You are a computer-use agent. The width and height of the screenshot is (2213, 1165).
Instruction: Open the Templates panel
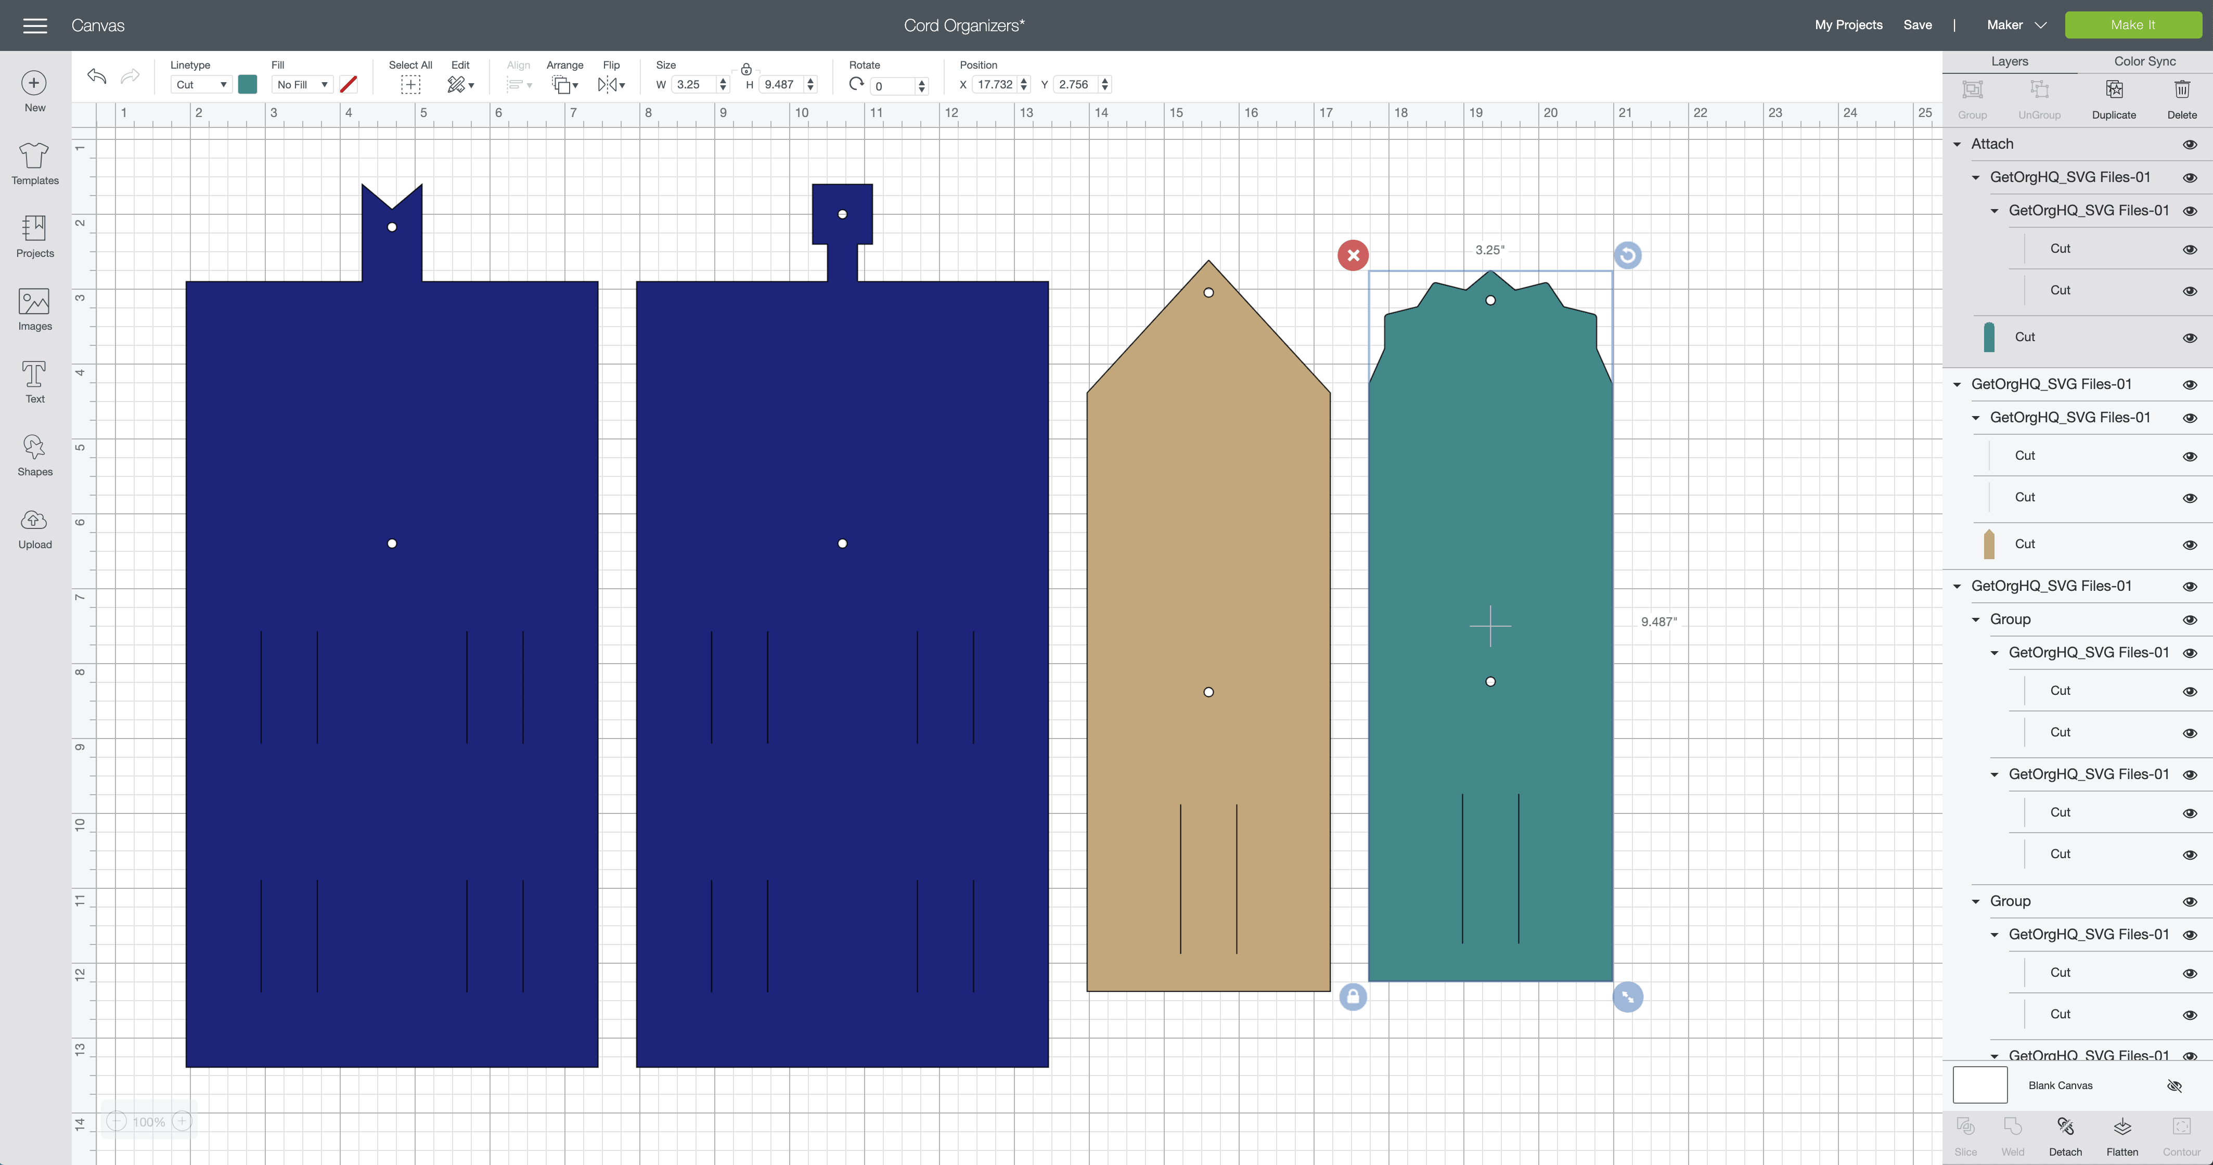pyautogui.click(x=34, y=163)
